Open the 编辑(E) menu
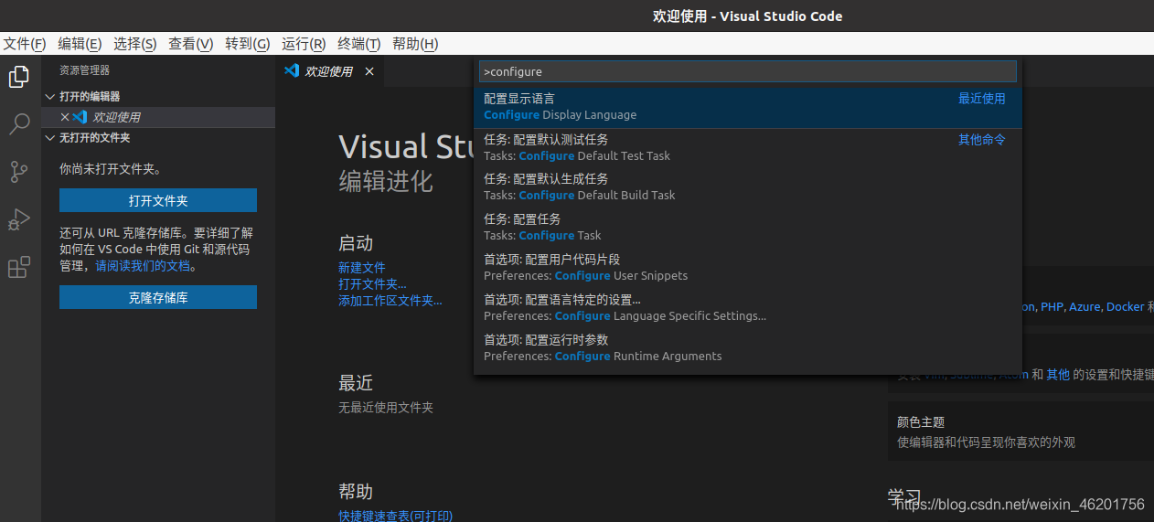1154x522 pixels. pyautogui.click(x=80, y=44)
